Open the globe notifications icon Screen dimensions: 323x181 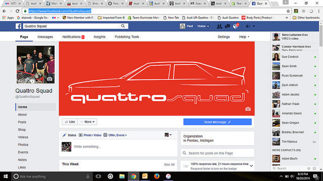[236, 26]
